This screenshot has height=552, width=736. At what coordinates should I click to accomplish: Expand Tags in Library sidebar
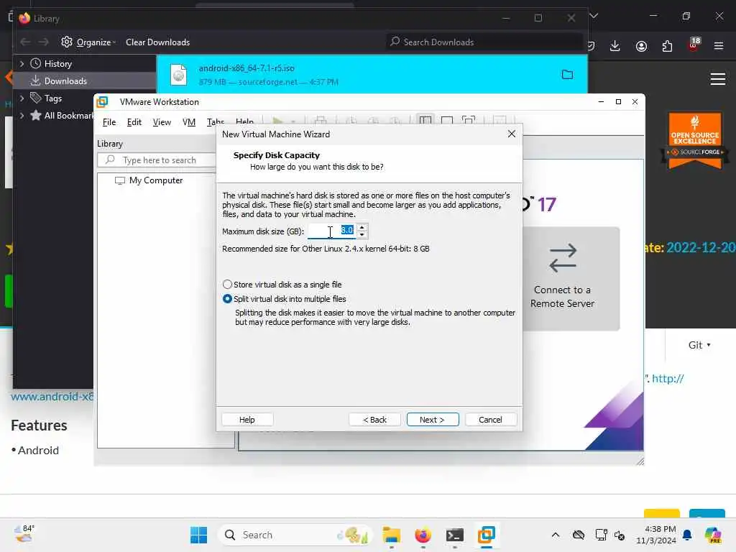(x=22, y=98)
